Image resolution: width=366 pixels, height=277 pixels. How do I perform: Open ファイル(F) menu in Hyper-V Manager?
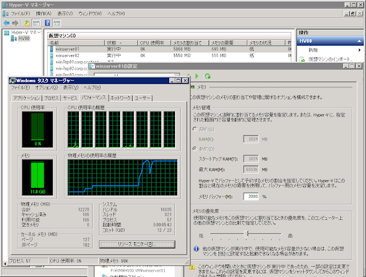pos(21,14)
